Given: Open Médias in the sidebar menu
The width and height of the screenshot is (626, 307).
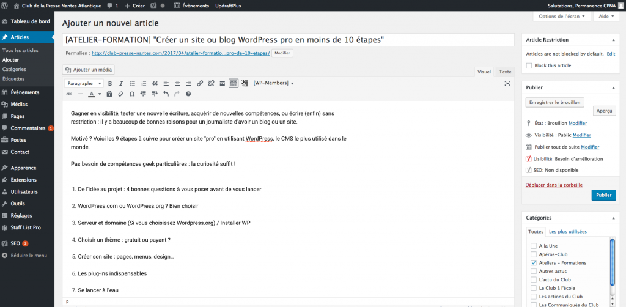Looking at the screenshot, I should (x=19, y=104).
